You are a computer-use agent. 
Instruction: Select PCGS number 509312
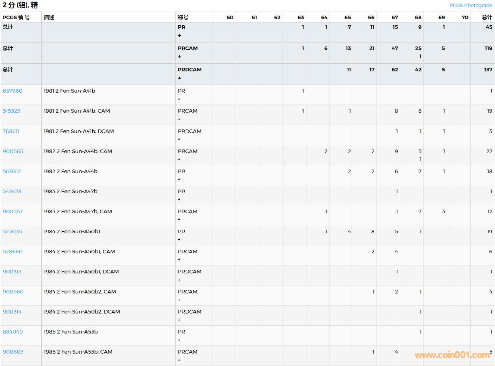click(12, 171)
